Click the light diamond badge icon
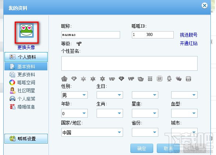Image resolution: width=216 pixels, height=155 pixels. click(74, 79)
